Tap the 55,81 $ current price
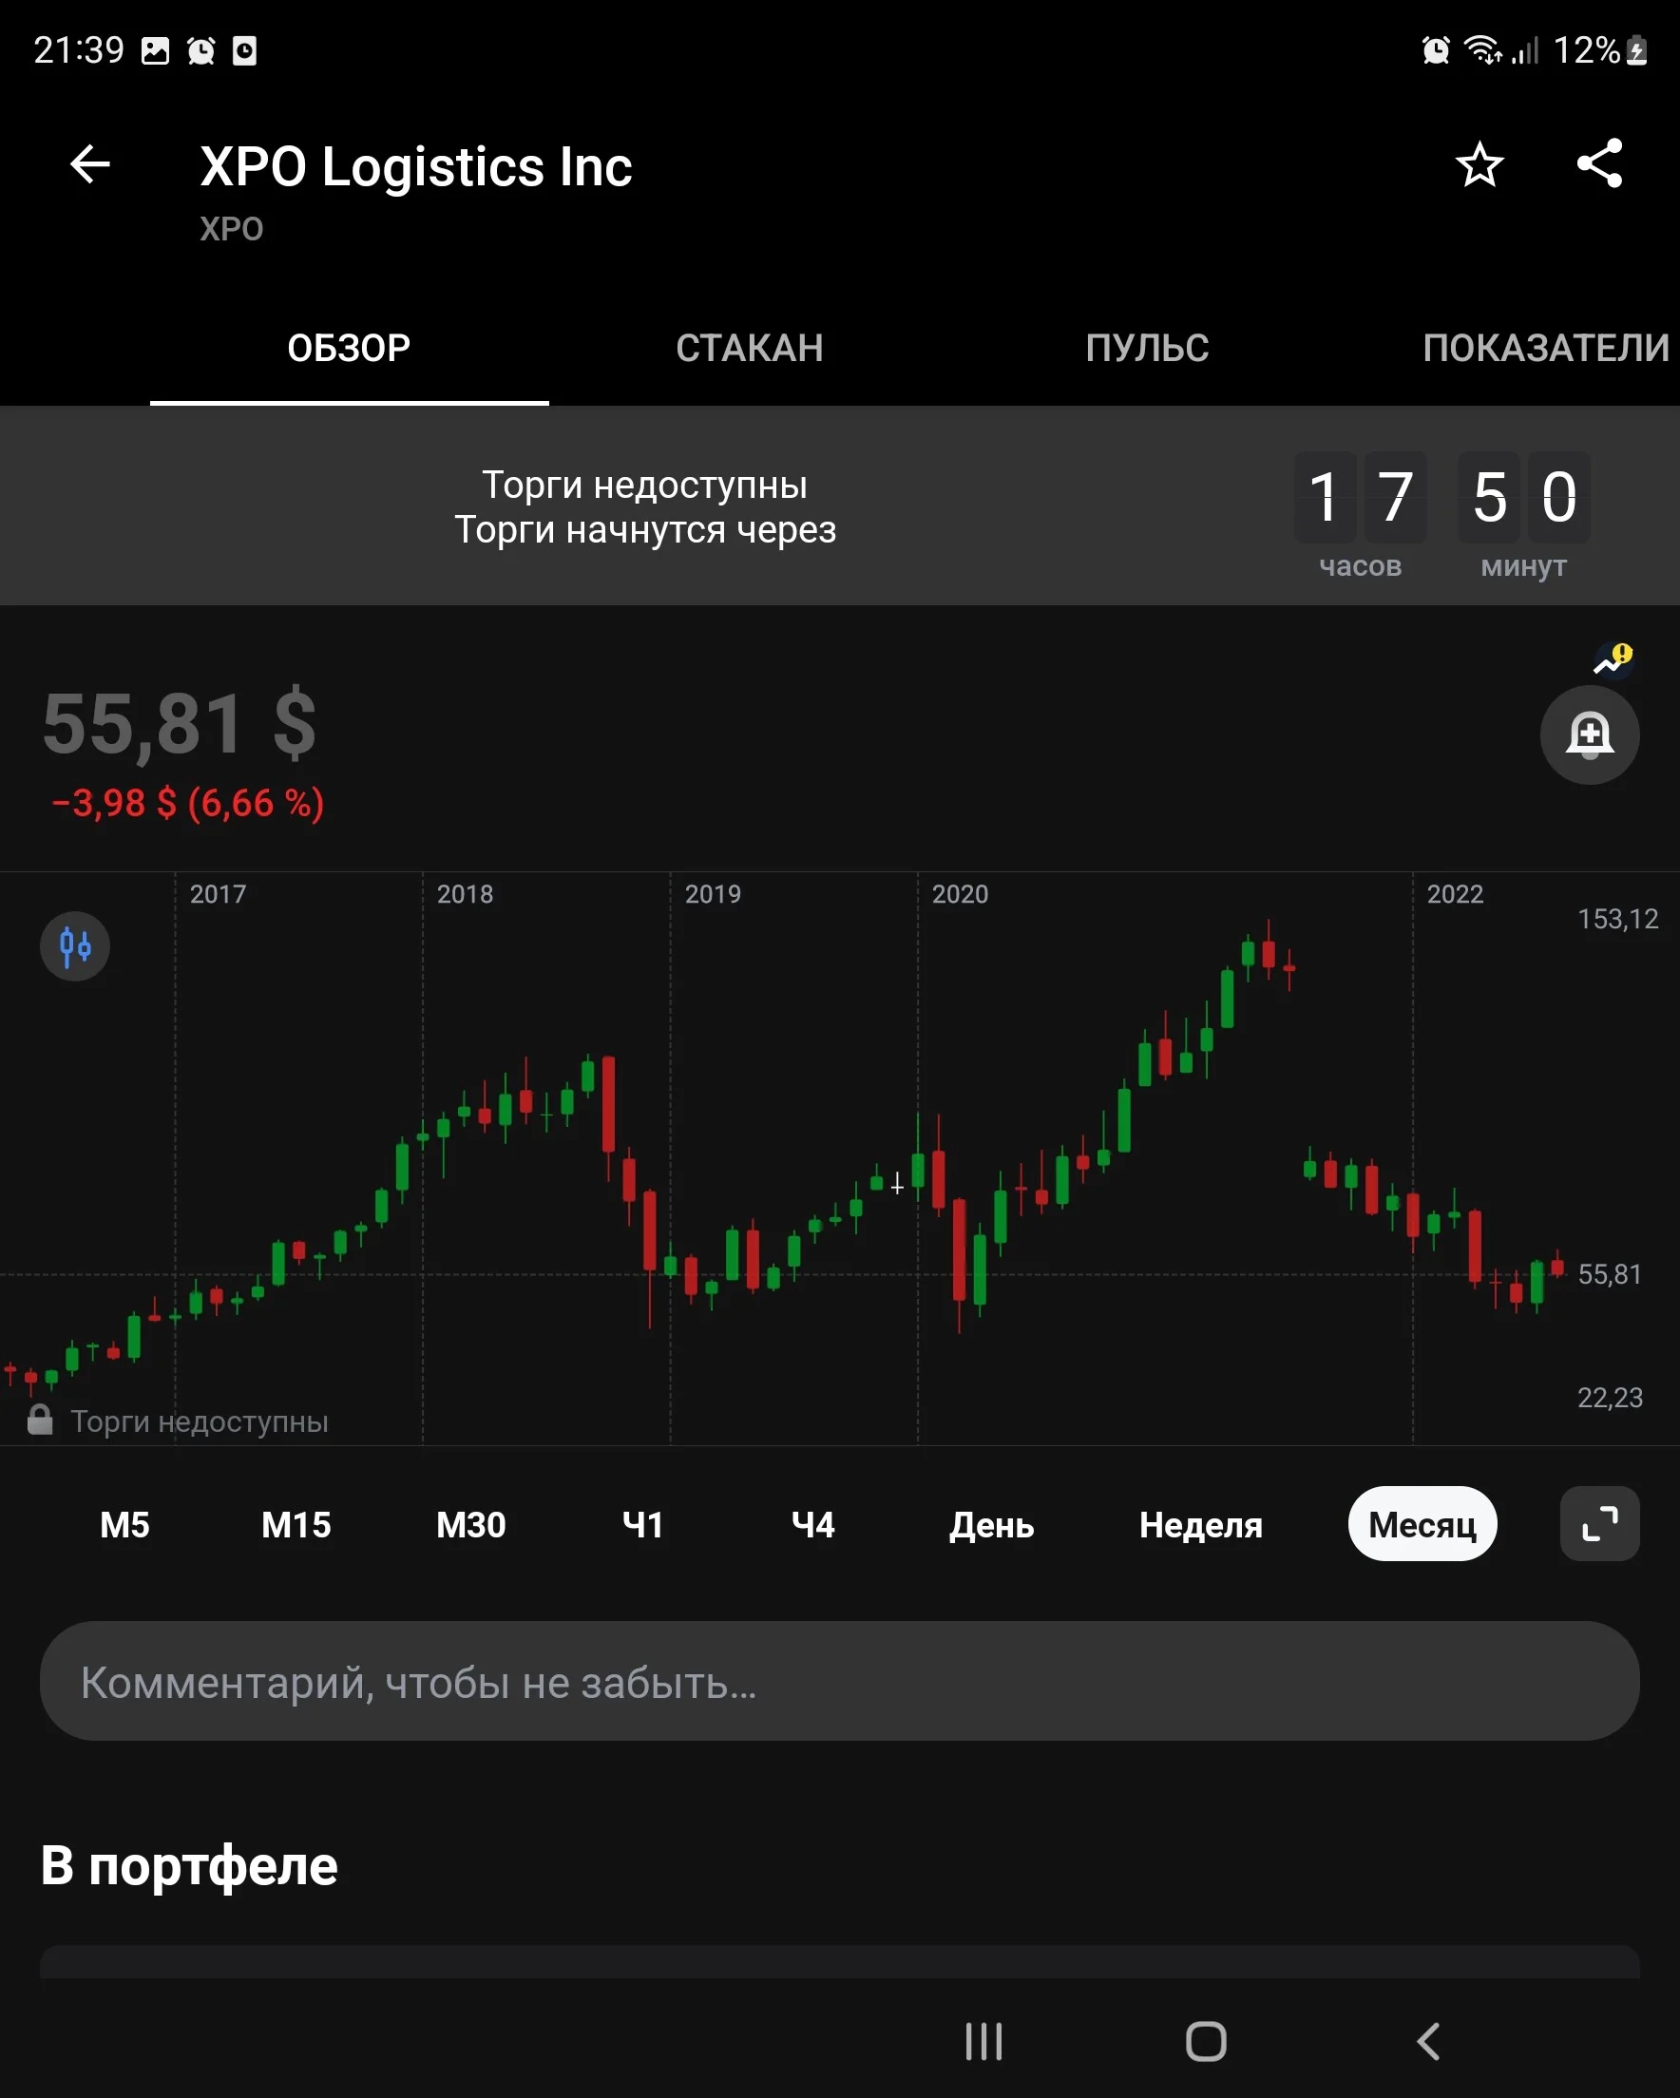Viewport: 1680px width, 2098px height. [181, 724]
